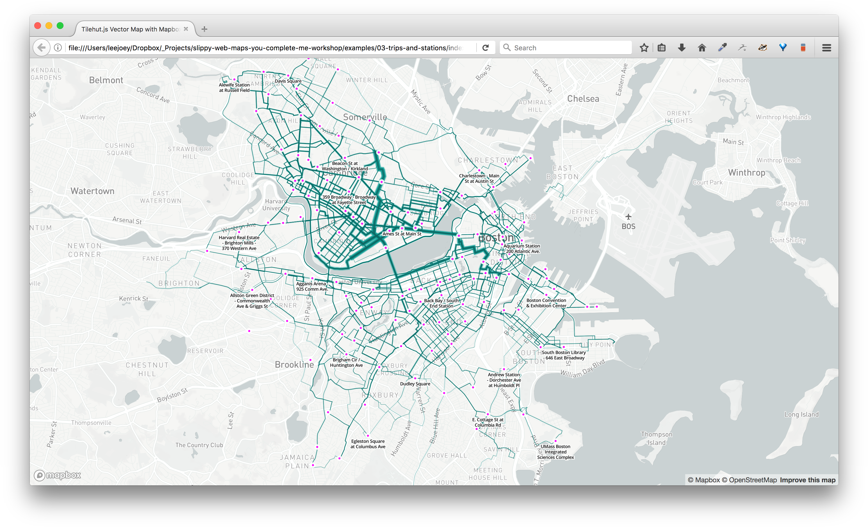Select the Tilehut.js Vector Map tab
Image resolution: width=868 pixels, height=527 pixels.
[130, 29]
